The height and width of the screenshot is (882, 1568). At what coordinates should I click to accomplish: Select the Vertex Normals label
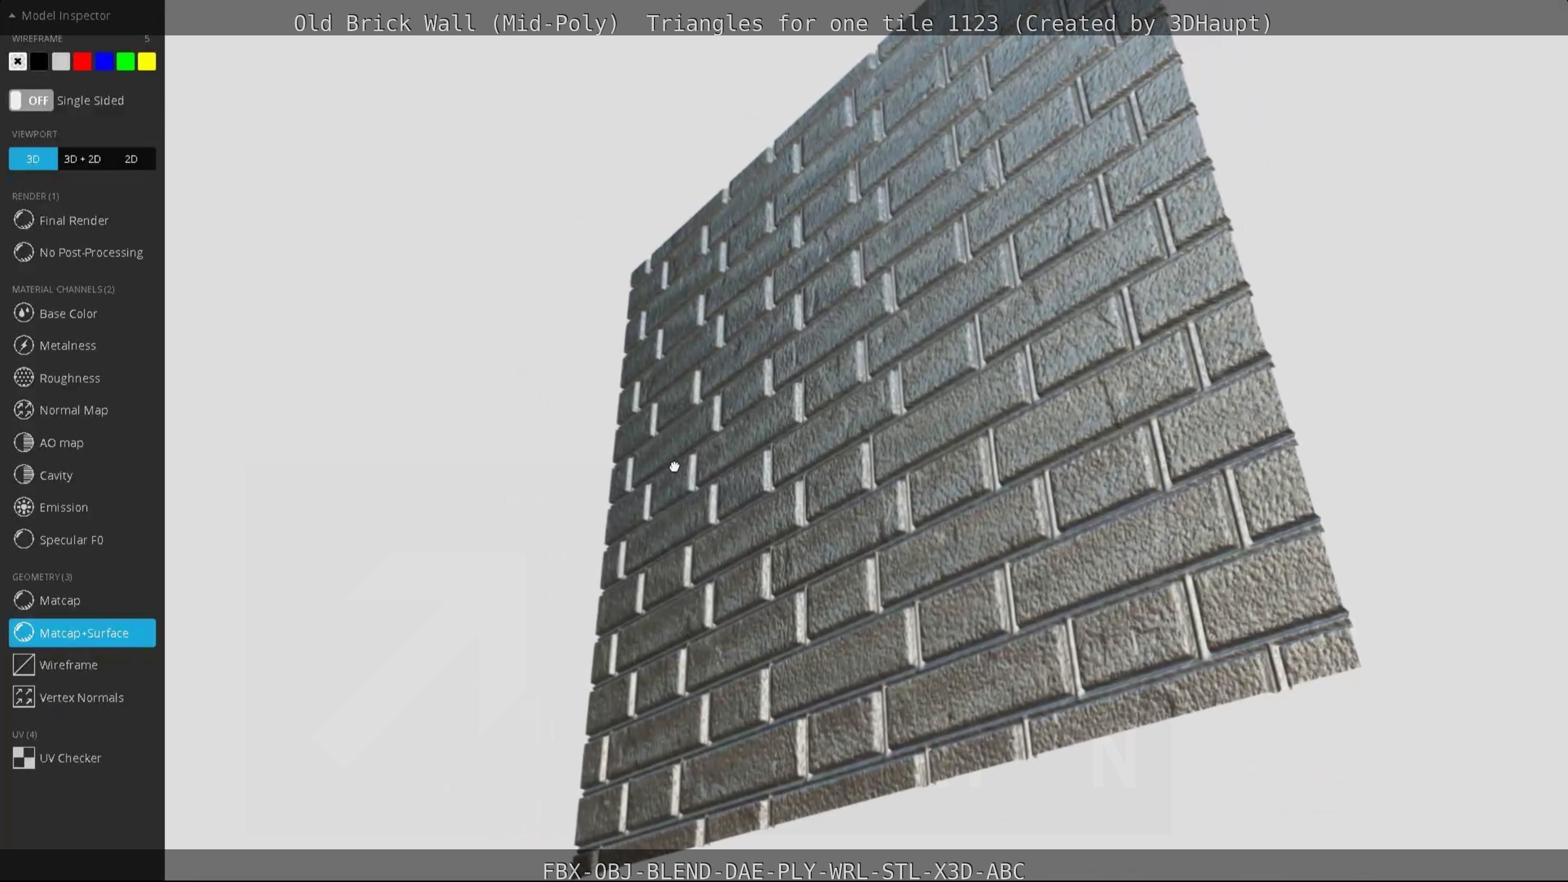[82, 697]
